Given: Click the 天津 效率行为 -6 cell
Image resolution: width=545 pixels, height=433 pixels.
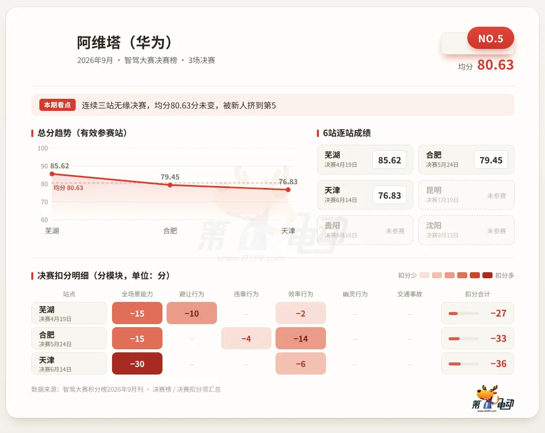Looking at the screenshot, I should 301,363.
